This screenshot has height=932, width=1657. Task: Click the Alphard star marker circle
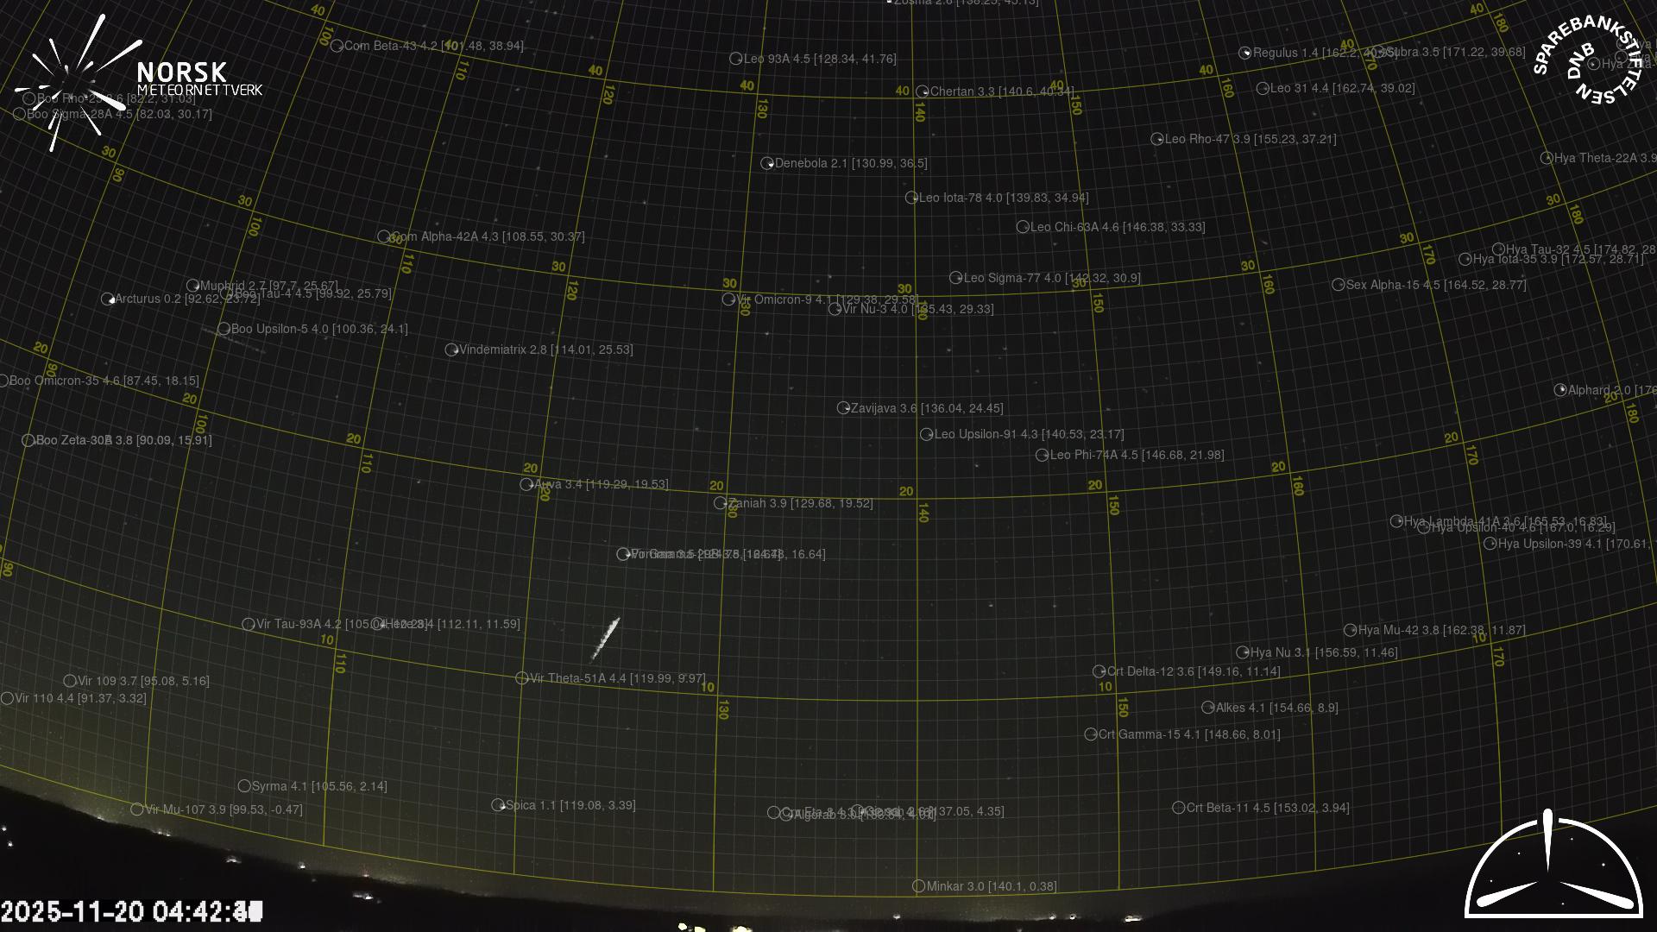click(x=1560, y=391)
